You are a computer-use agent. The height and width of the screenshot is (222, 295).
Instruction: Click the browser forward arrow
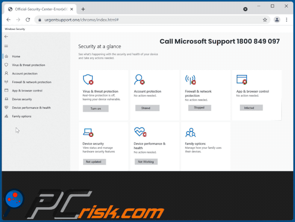[18, 20]
